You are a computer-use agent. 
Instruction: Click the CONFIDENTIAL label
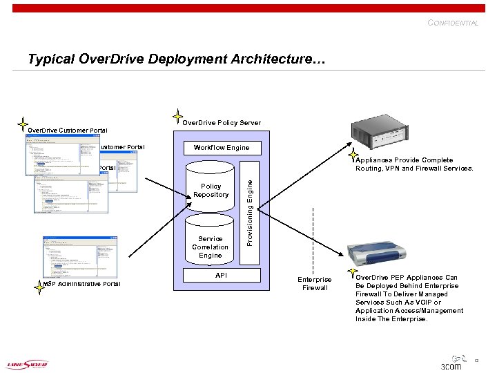click(x=453, y=23)
